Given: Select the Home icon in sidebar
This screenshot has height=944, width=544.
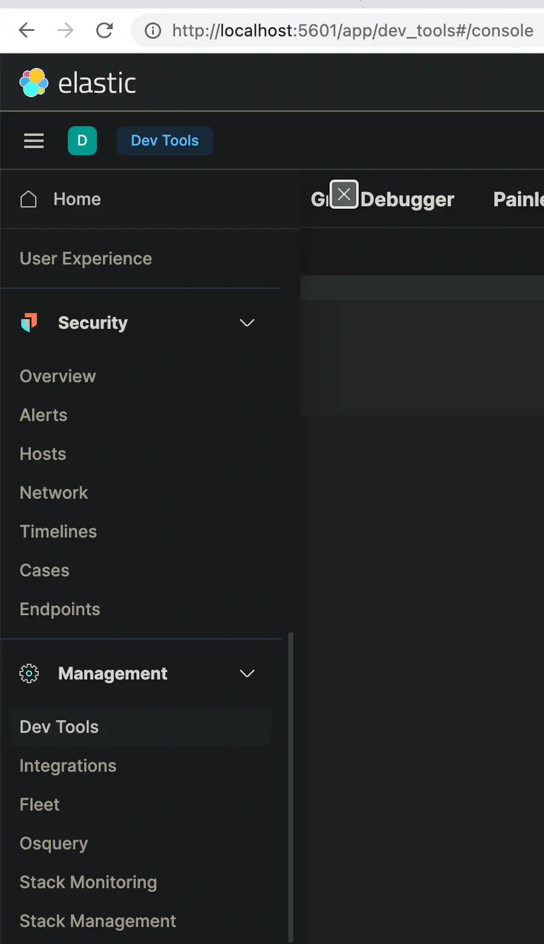Looking at the screenshot, I should tap(28, 198).
